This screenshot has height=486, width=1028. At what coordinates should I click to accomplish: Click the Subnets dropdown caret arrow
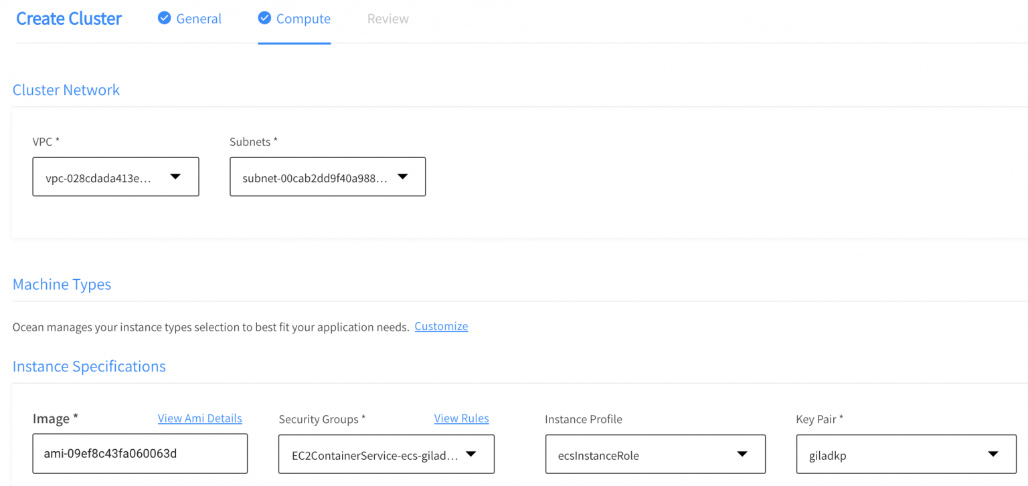pos(402,177)
